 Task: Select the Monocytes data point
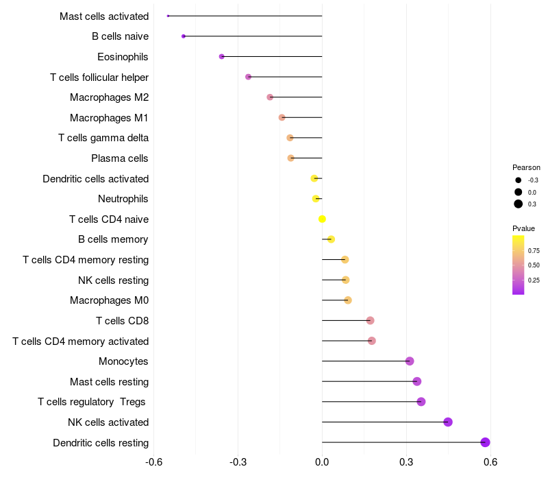tap(410, 361)
